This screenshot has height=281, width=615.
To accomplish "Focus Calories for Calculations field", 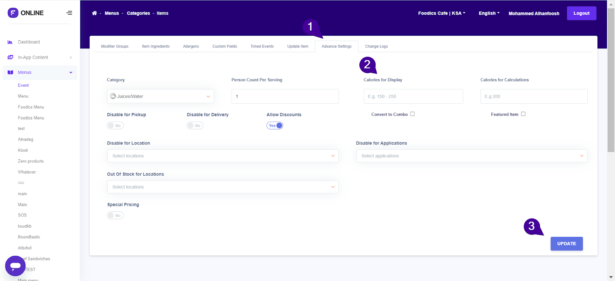I will [x=534, y=96].
